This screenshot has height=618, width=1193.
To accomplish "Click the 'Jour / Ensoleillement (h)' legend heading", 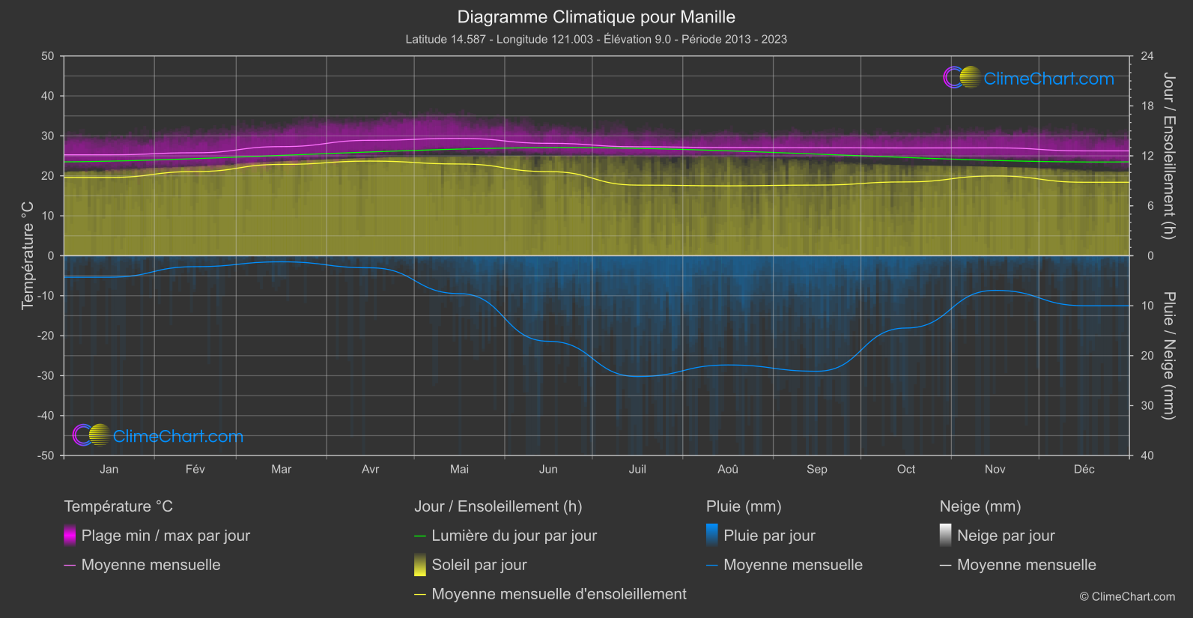I will coord(498,506).
